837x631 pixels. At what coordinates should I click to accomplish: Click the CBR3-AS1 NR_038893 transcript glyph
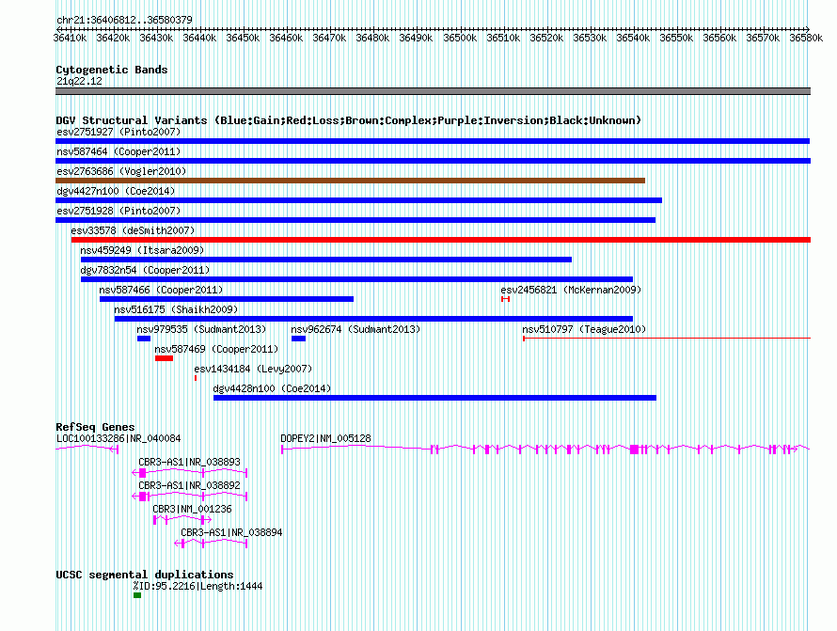[189, 473]
